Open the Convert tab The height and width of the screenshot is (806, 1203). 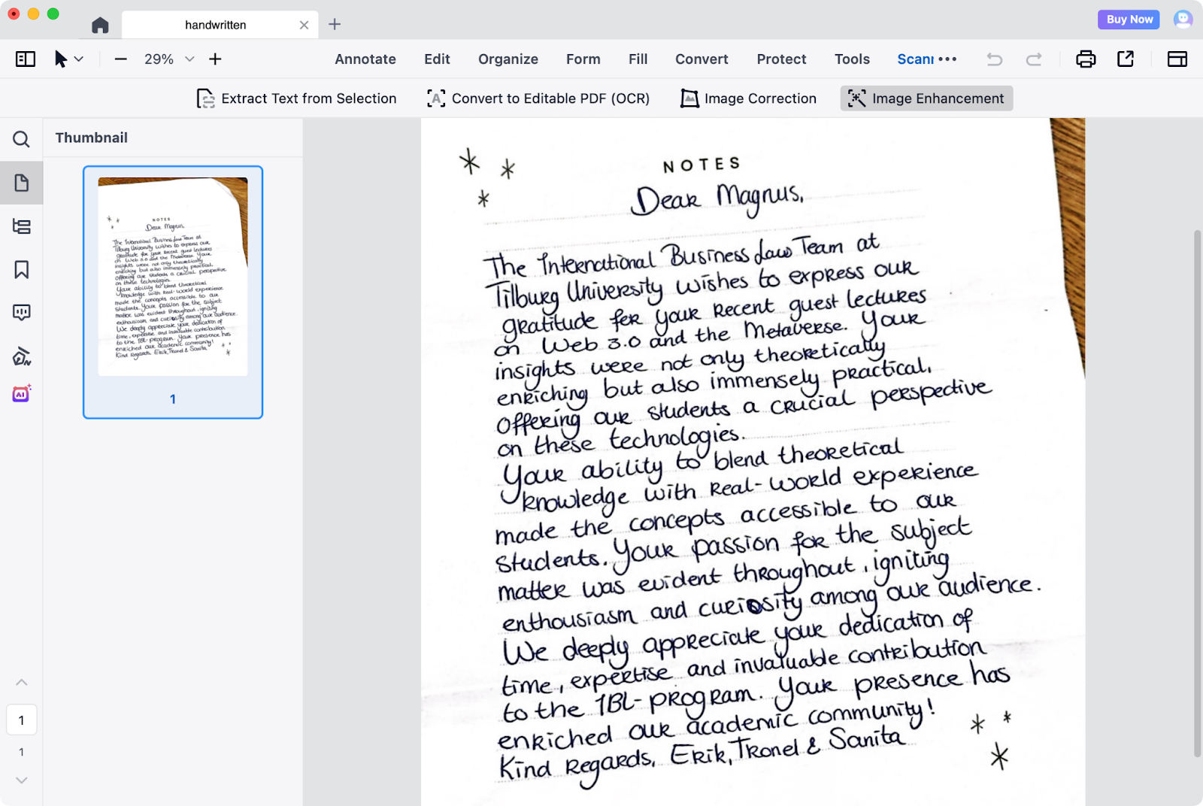(701, 59)
